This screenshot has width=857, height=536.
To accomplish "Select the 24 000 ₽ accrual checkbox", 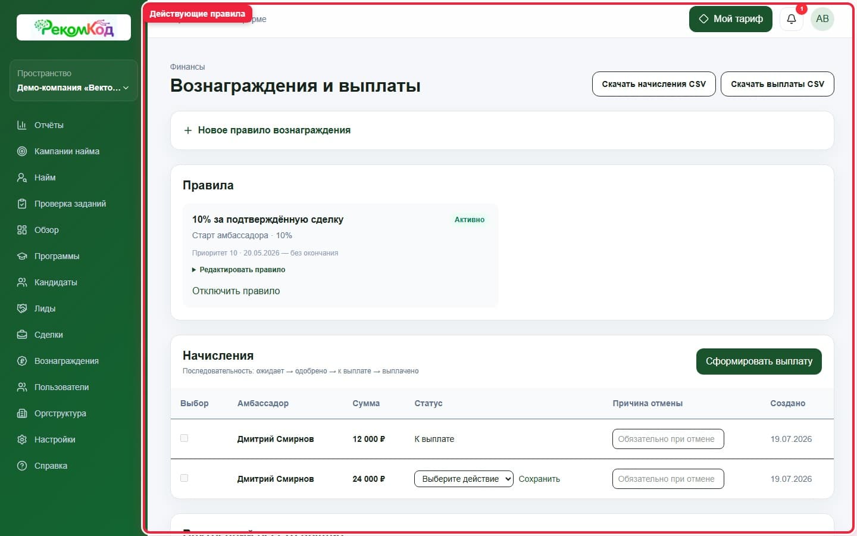I will coord(184,478).
